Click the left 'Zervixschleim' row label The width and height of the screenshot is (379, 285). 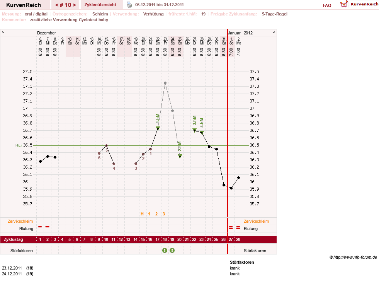click(20, 221)
